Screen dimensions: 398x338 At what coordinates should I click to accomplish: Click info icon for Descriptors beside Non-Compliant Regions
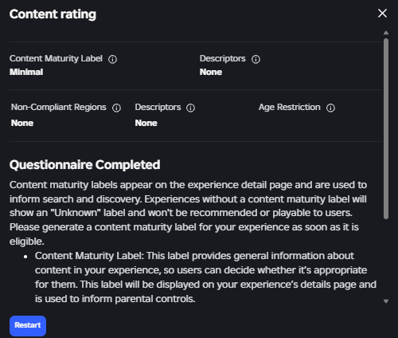pyautogui.click(x=190, y=108)
